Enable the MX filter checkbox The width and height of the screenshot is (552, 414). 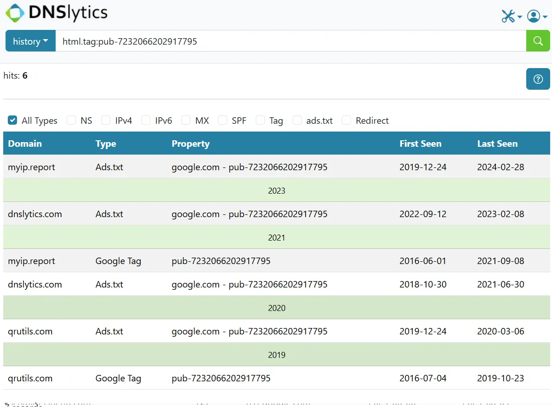tap(186, 121)
